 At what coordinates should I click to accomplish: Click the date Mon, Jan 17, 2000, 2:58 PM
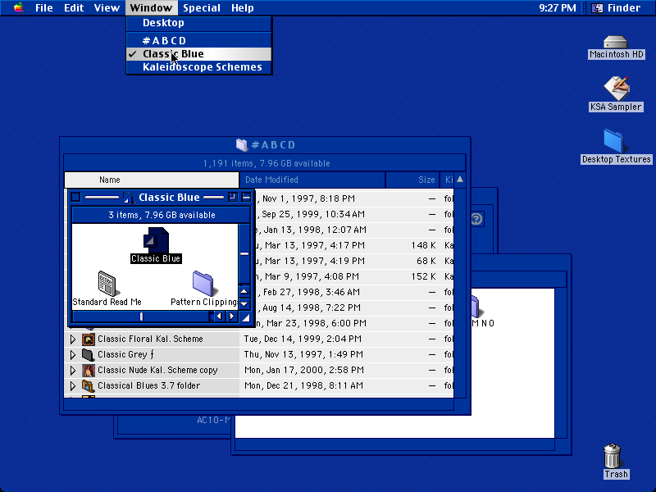(303, 371)
